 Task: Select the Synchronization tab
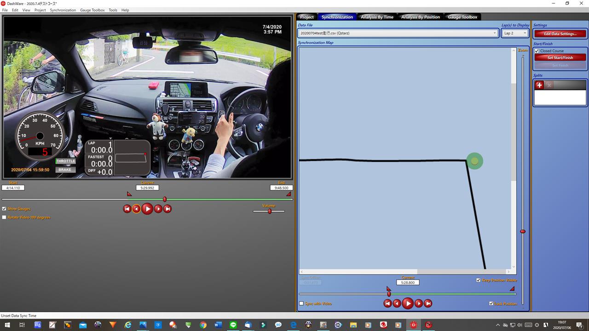click(337, 17)
